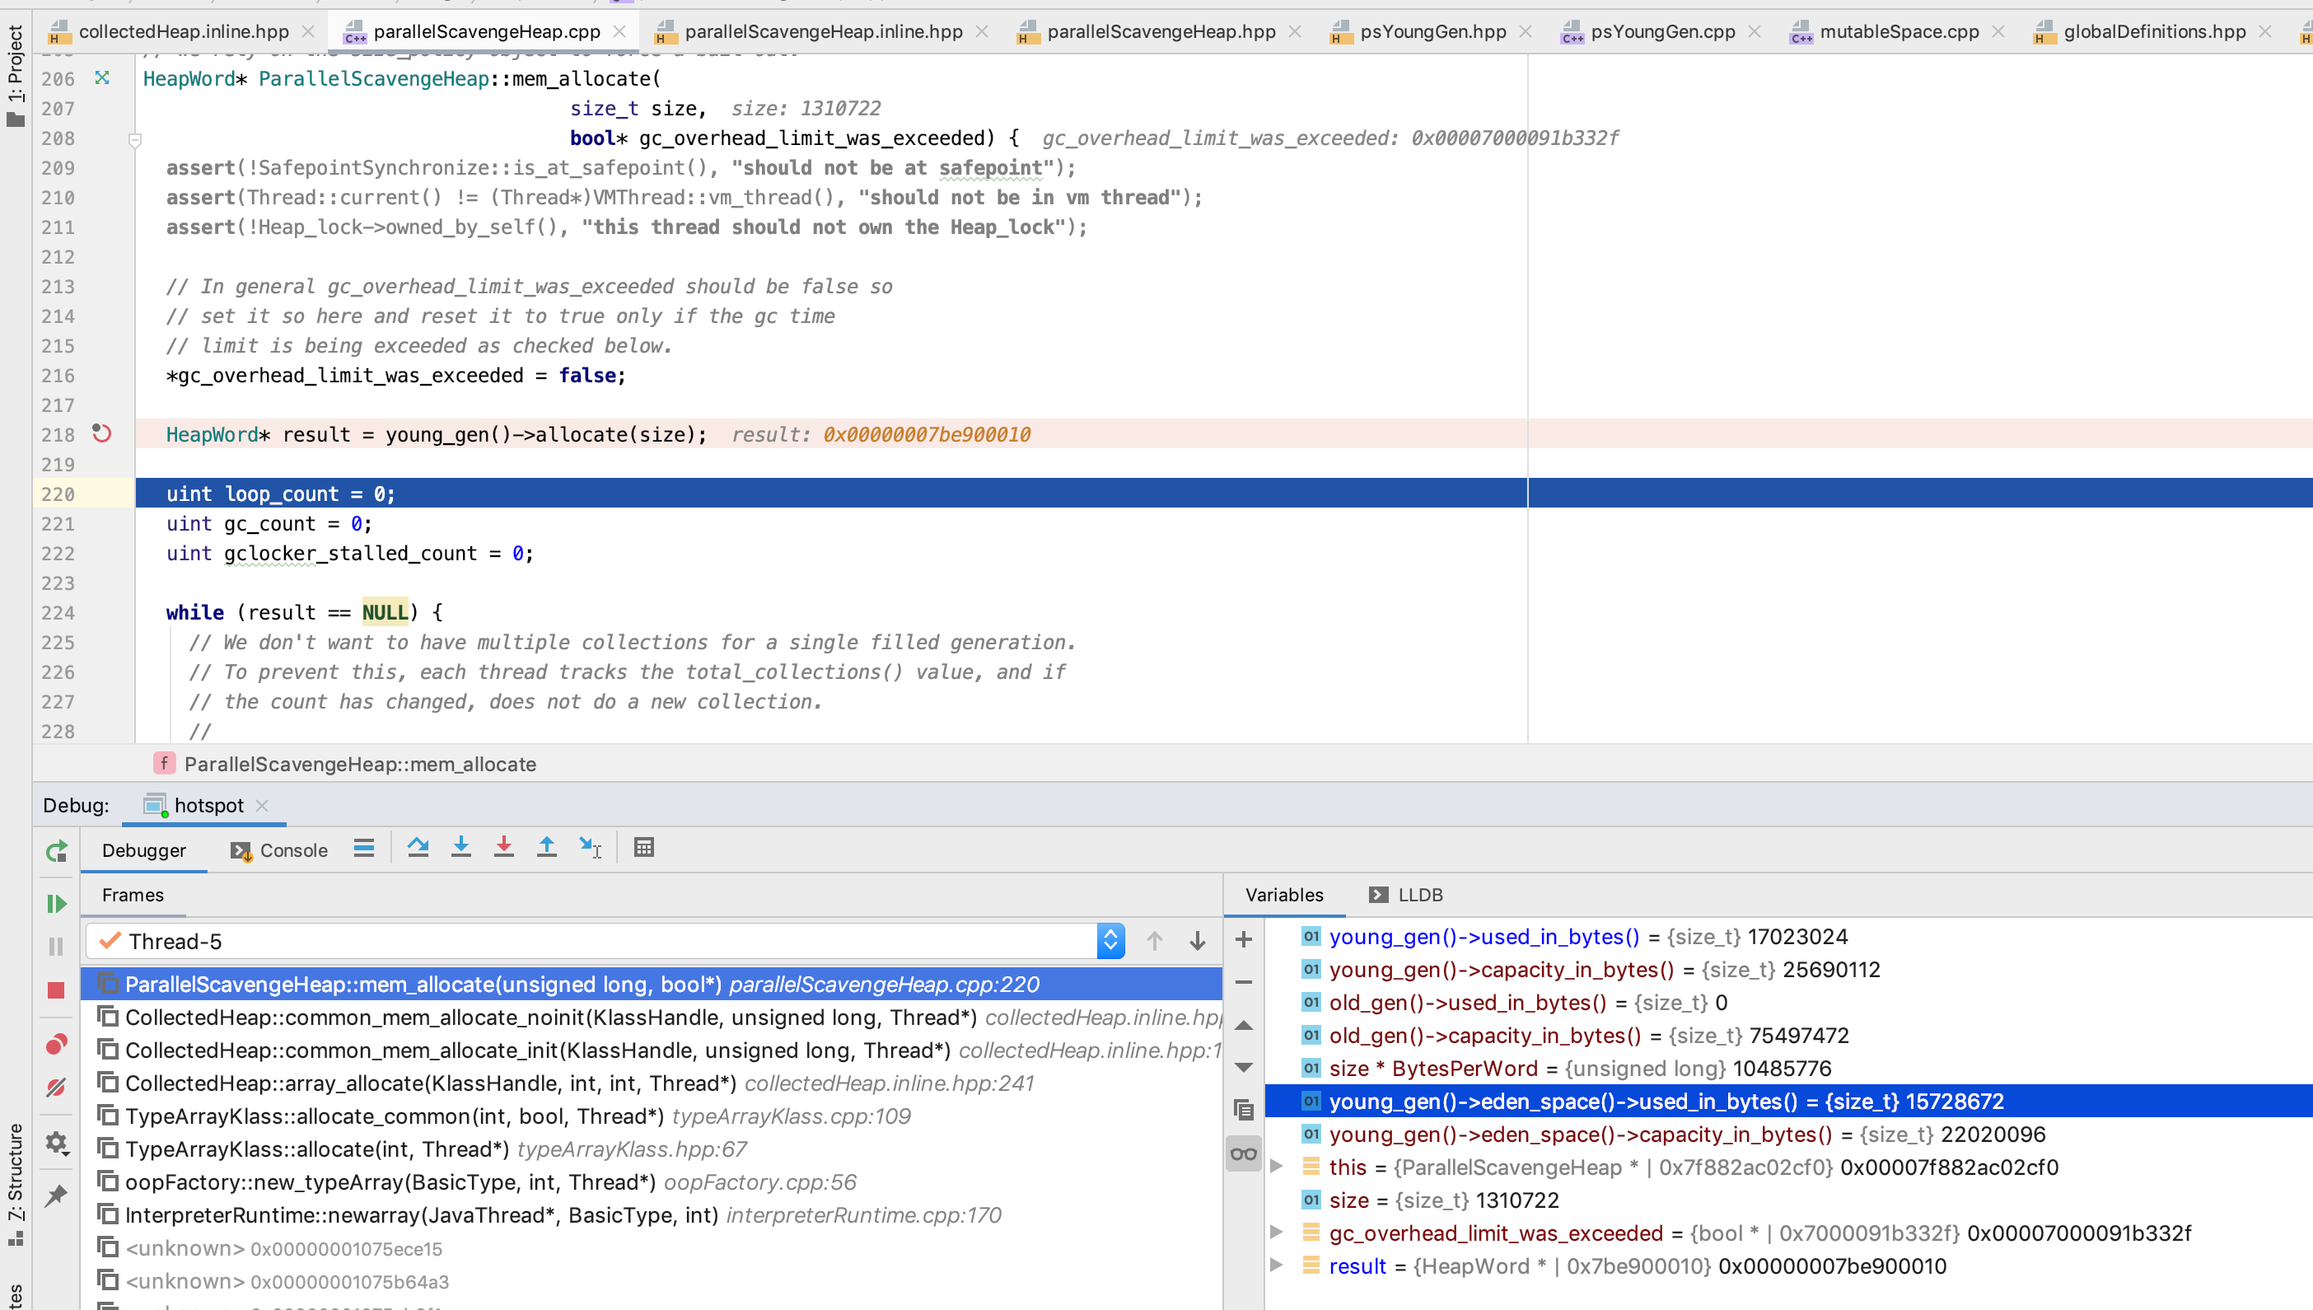This screenshot has height=1310, width=2313.
Task: Open View Breakpoints red circles icon
Action: (x=56, y=1045)
